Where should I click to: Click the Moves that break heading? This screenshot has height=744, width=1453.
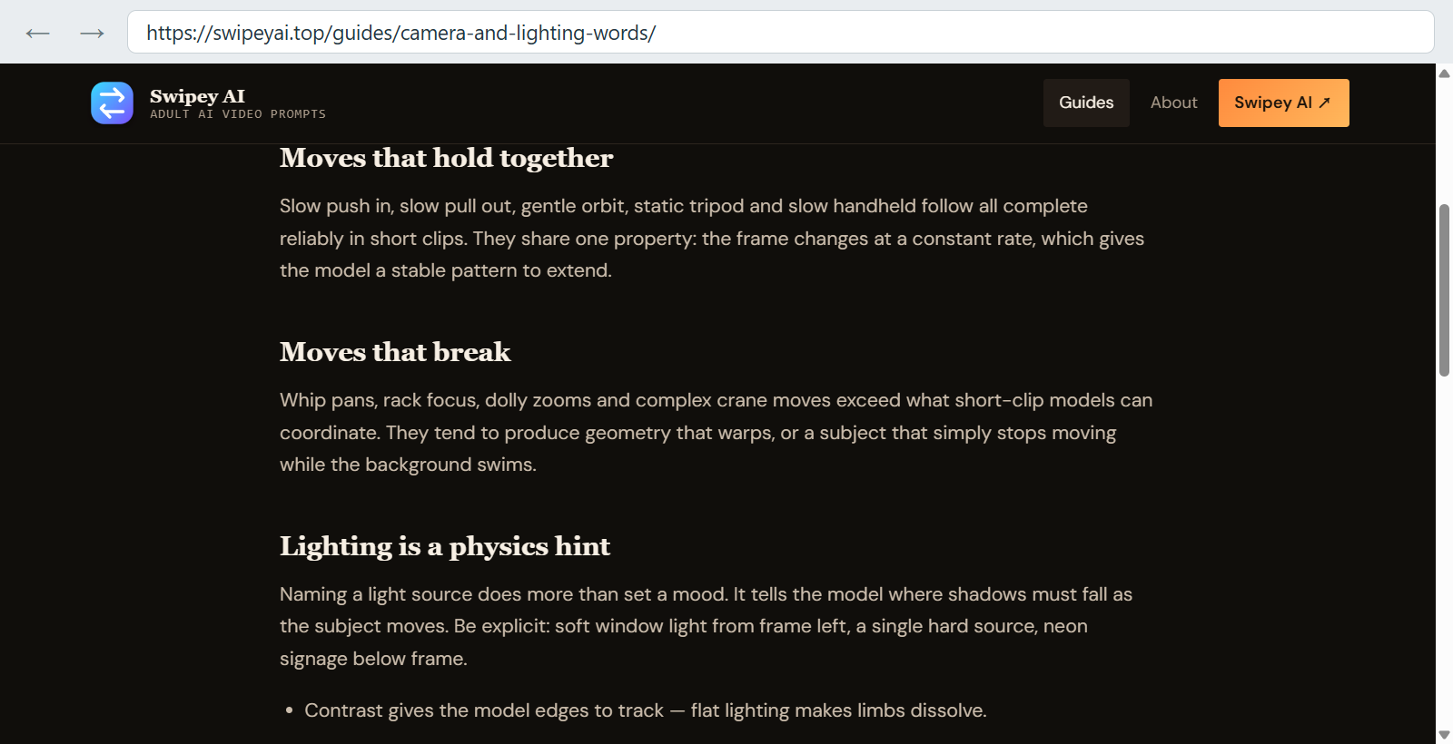pos(395,352)
